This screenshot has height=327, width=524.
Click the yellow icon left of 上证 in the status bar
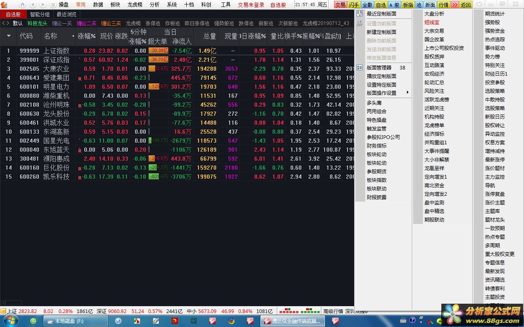point(3,311)
